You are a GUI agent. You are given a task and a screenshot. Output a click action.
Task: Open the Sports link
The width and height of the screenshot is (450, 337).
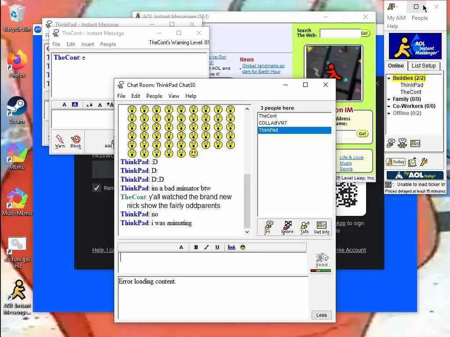point(346,169)
